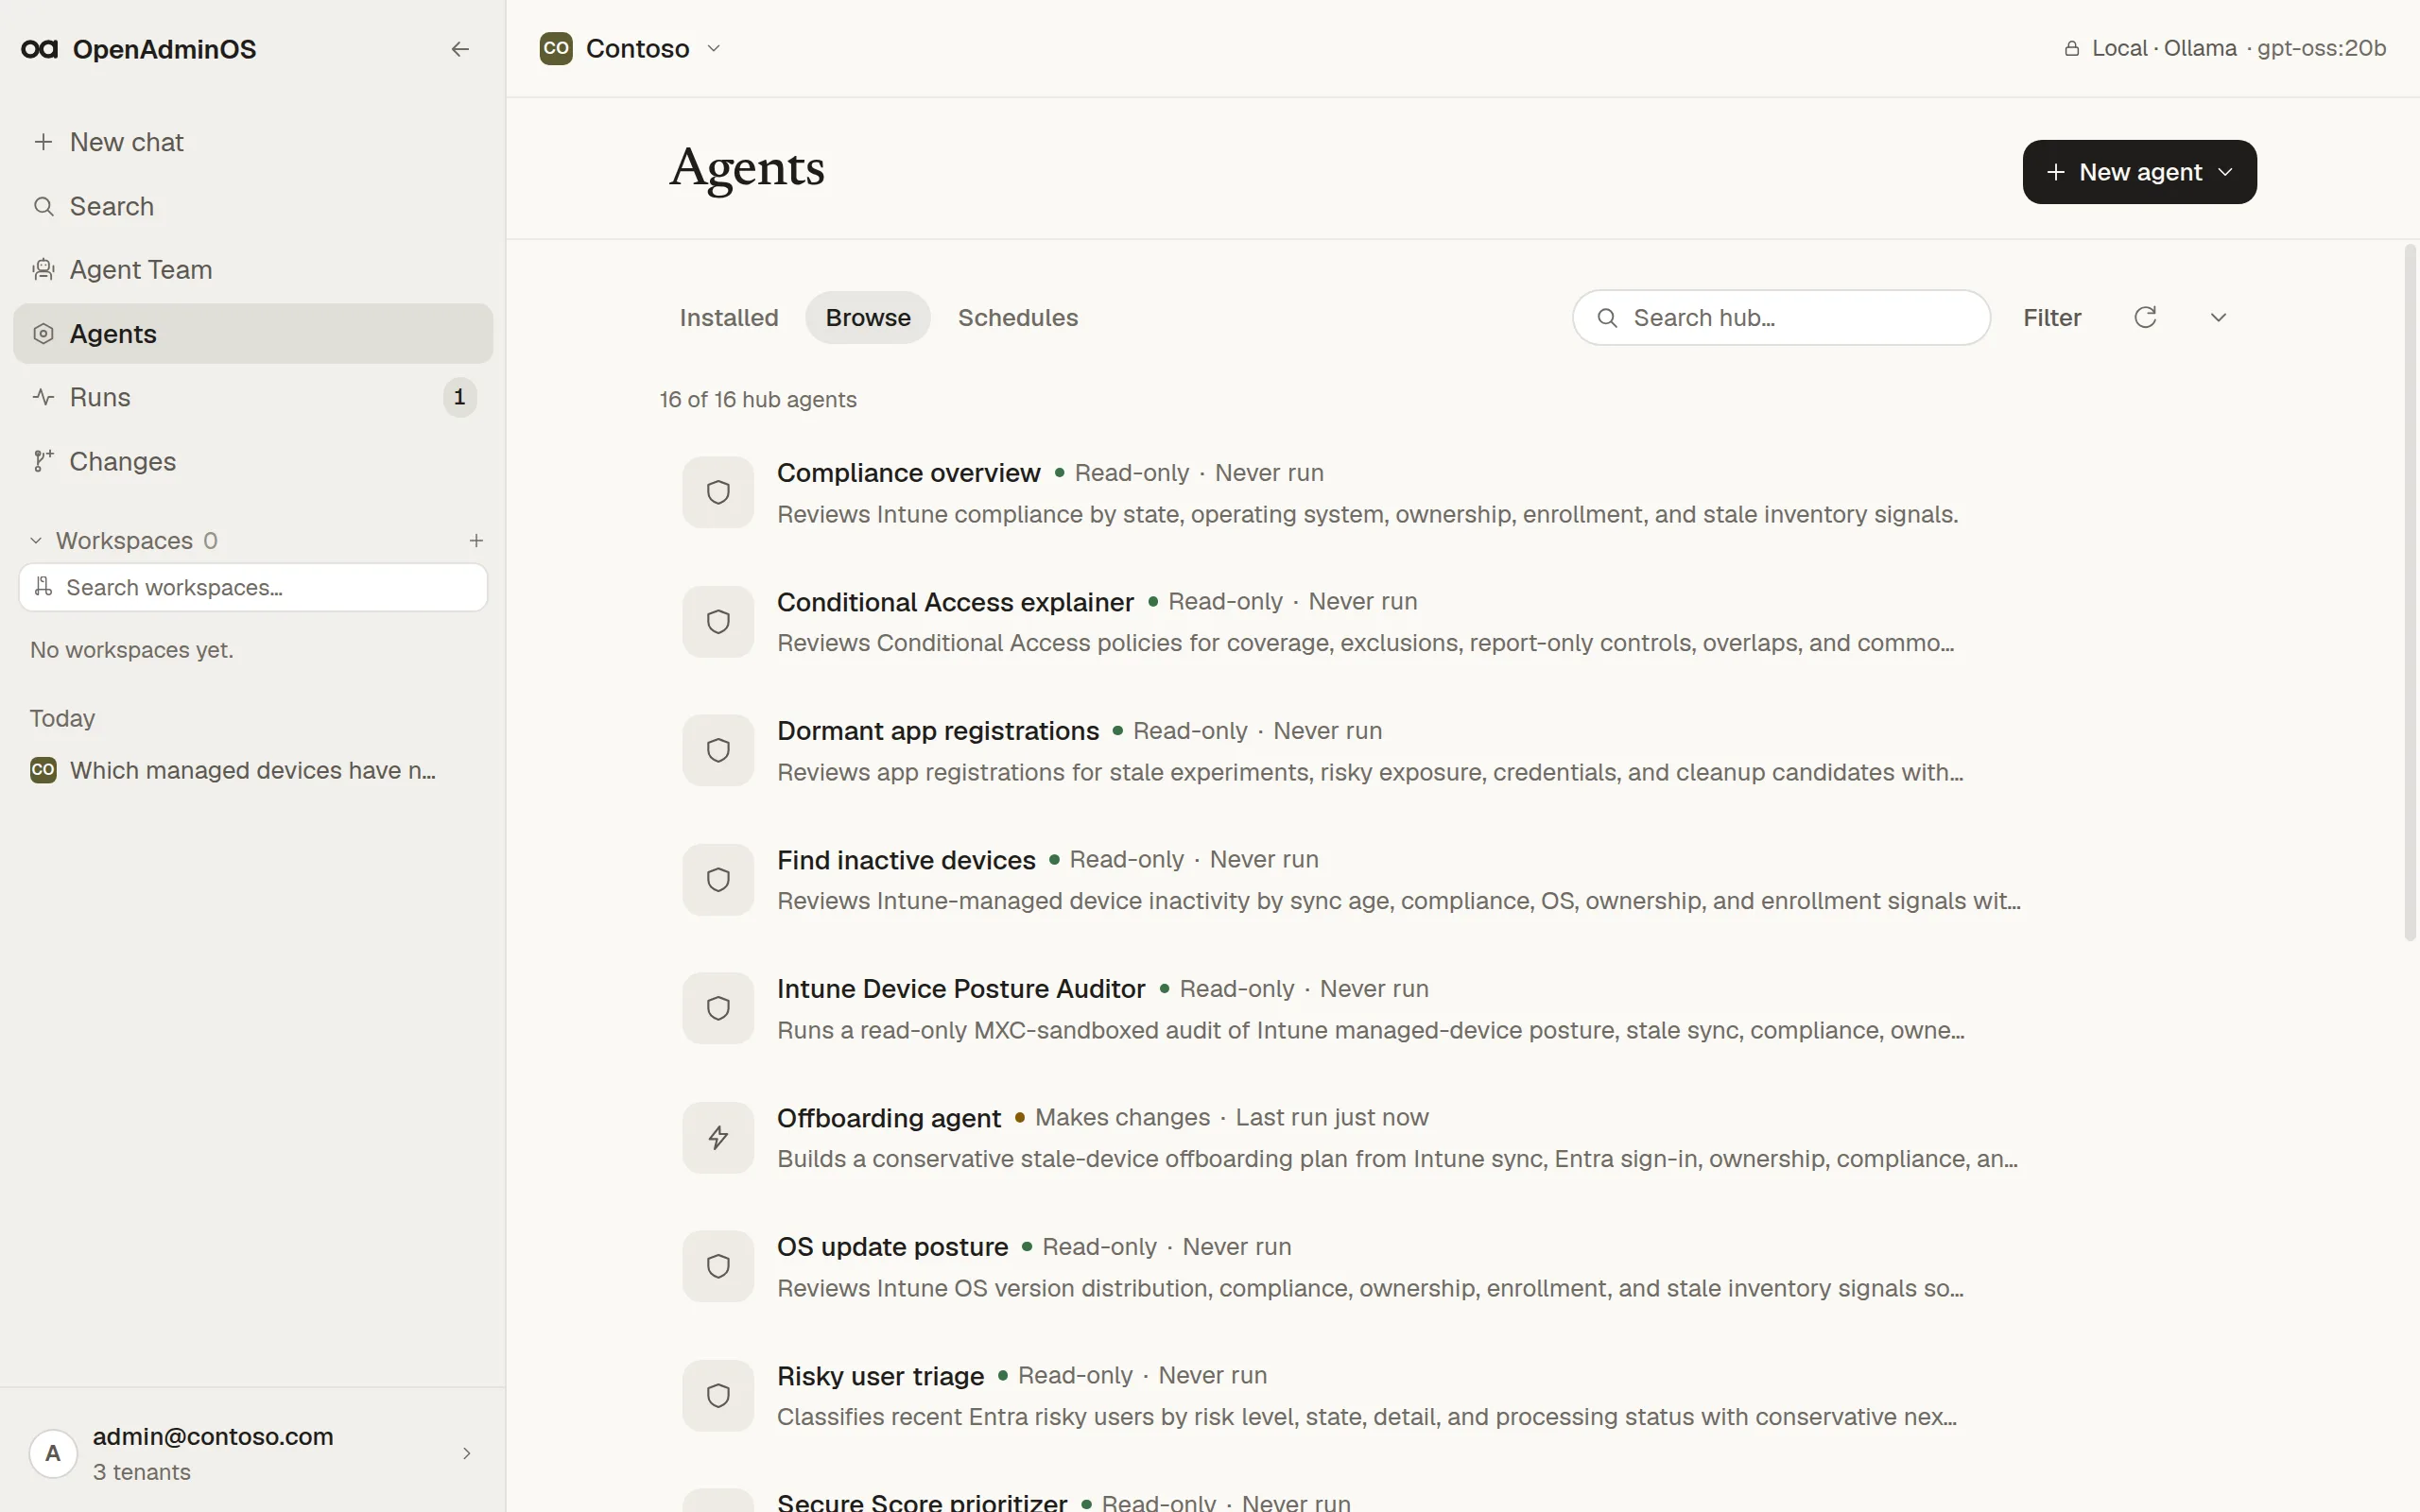Click the OS update posture shield icon
Viewport: 2420px width, 1512px height.
pyautogui.click(x=718, y=1266)
